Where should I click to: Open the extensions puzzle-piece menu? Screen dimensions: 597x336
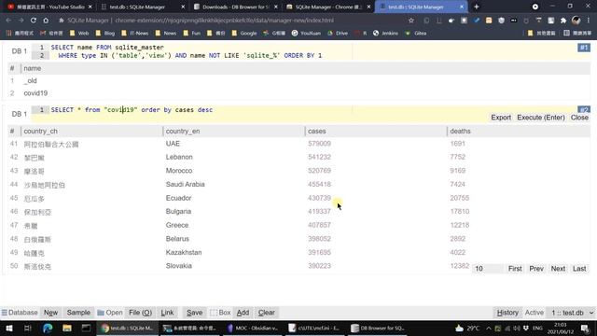pyautogui.click(x=563, y=21)
